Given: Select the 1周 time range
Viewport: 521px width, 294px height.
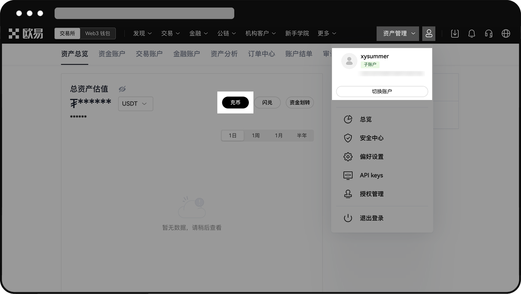Looking at the screenshot, I should 256,136.
